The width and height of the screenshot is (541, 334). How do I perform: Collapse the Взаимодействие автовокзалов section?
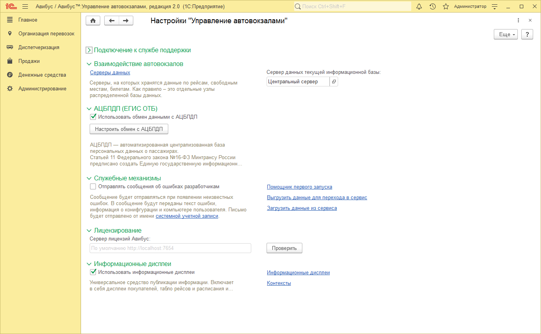point(89,64)
